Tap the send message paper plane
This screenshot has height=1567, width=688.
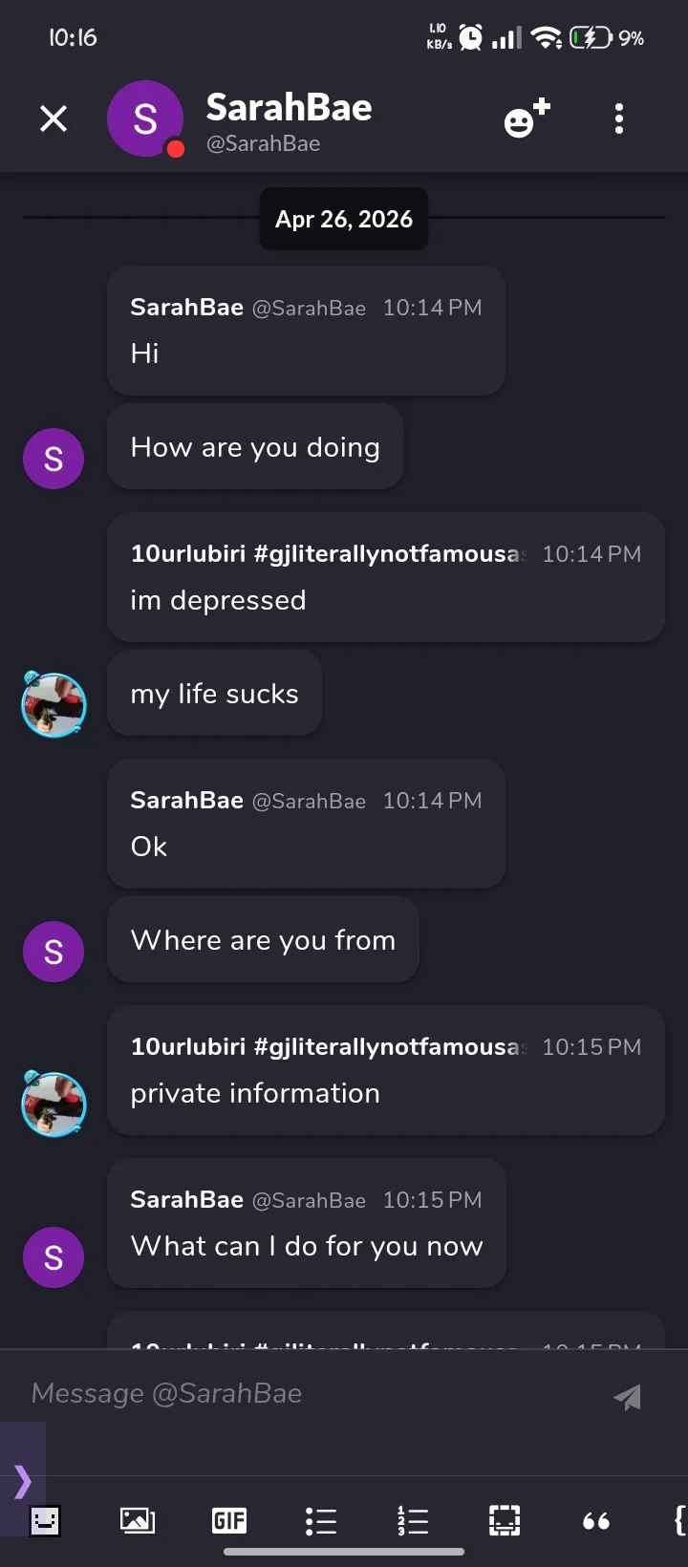coord(627,1397)
